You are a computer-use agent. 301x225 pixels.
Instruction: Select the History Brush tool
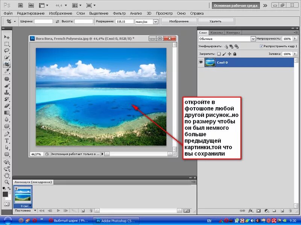pos(7,99)
